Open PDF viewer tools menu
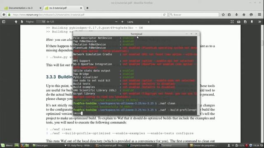 [x=259, y=22]
